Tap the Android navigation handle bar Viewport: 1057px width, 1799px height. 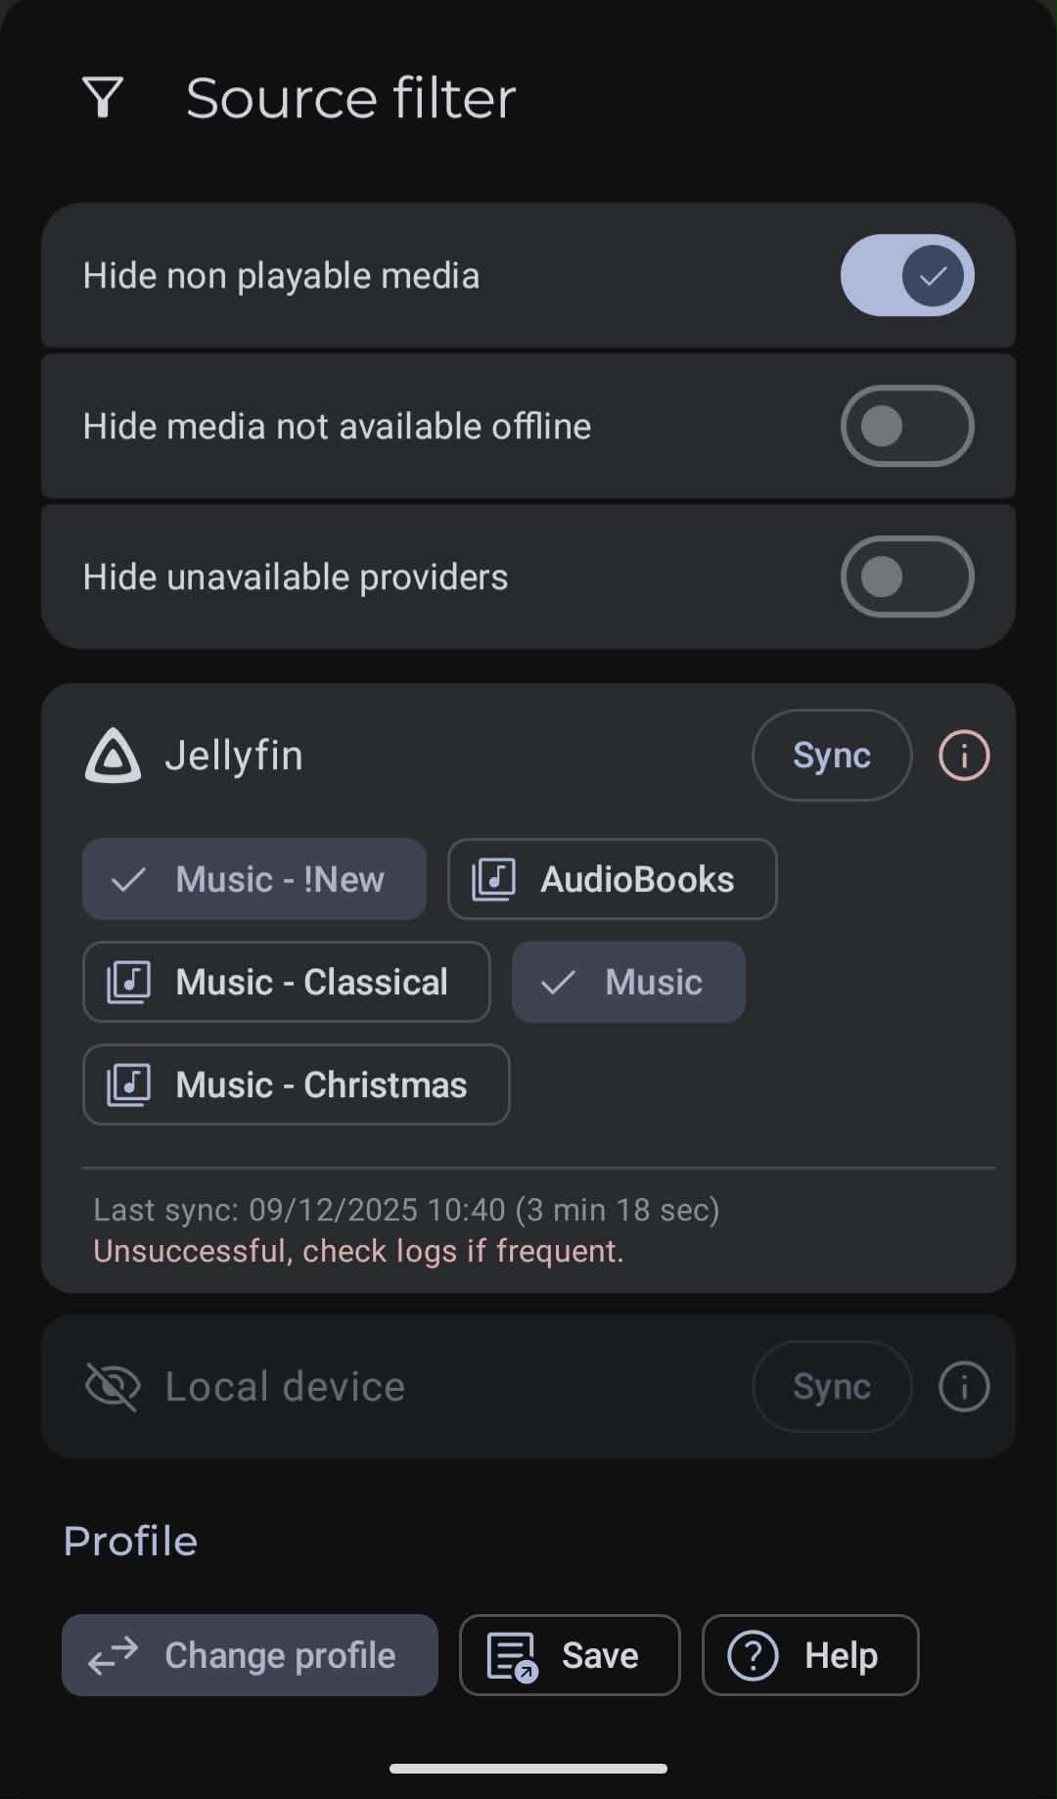[528, 1769]
